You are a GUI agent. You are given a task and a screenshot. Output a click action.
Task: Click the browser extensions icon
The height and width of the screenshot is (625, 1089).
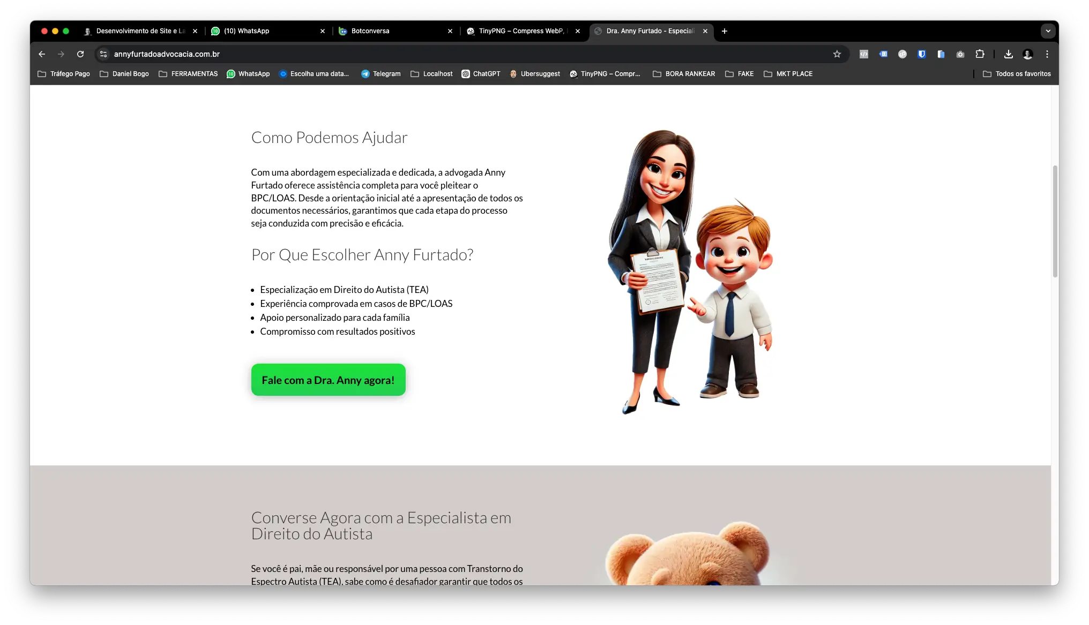(x=981, y=54)
